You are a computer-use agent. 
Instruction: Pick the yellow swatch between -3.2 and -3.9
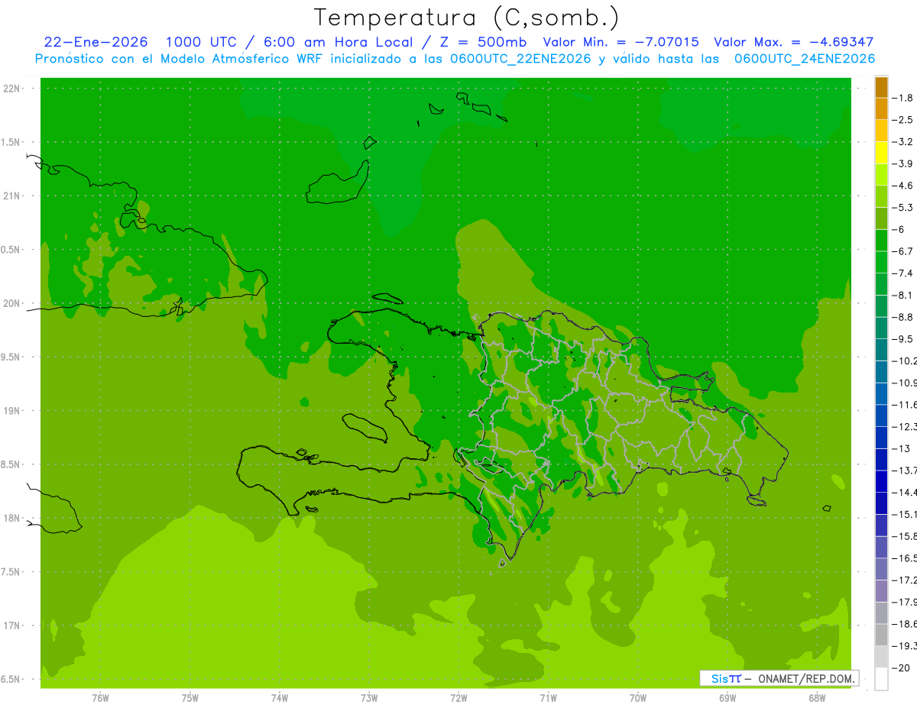coord(881,152)
